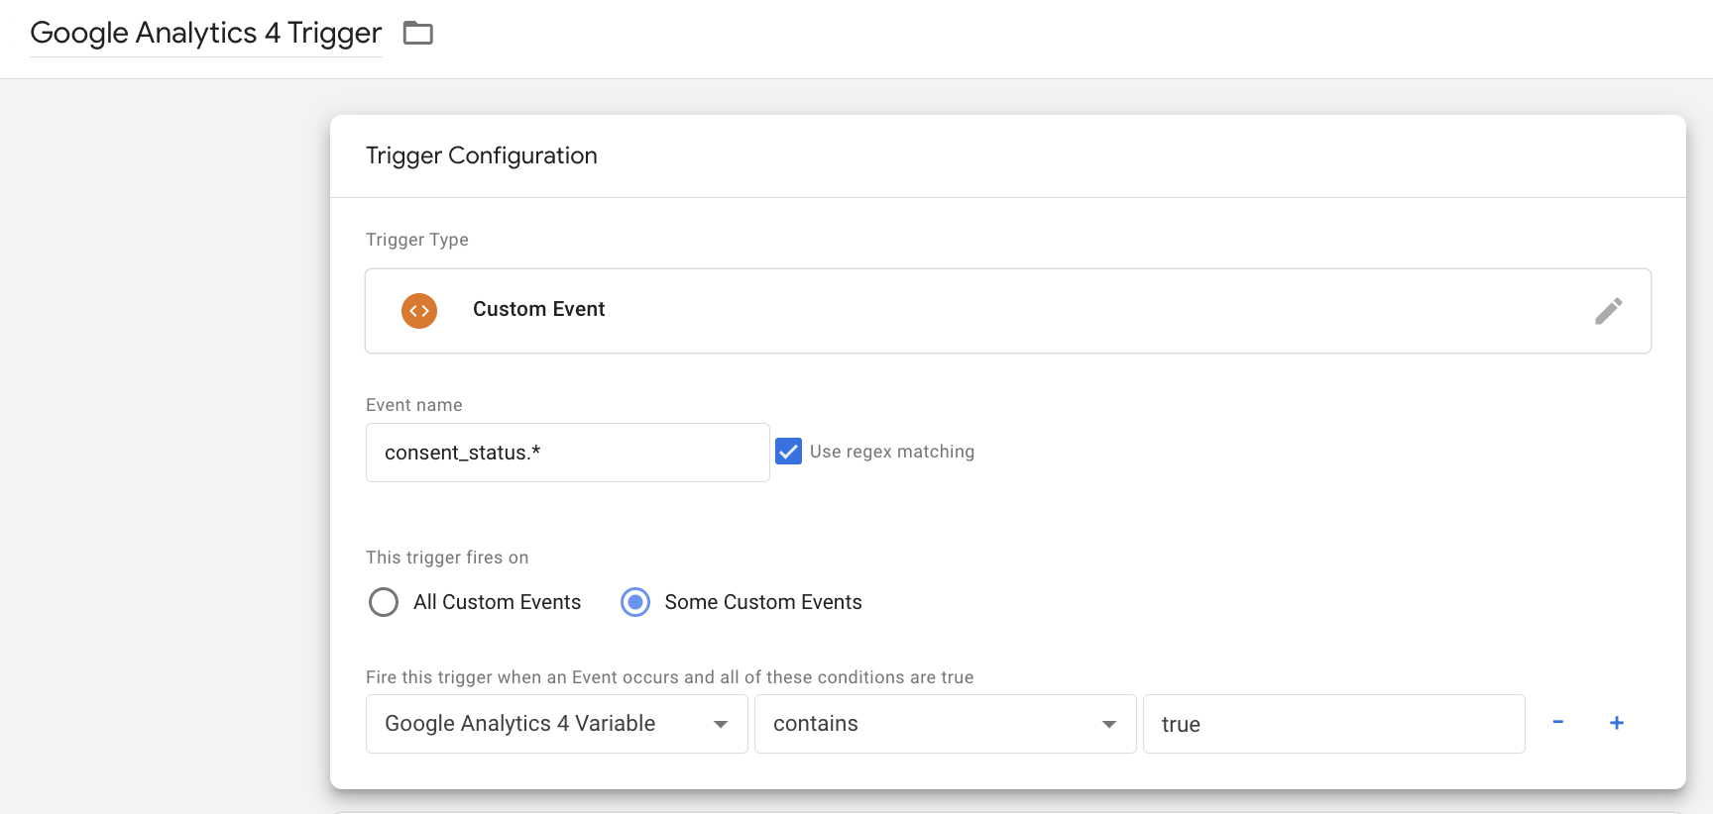
Task: Select the Custom Event trigger type box
Action: click(1008, 311)
